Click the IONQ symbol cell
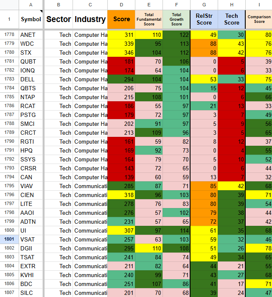272x297 pixels. (x=31, y=70)
